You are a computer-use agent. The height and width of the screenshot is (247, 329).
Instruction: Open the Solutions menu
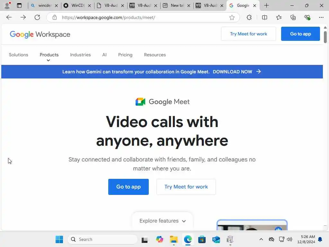(18, 55)
